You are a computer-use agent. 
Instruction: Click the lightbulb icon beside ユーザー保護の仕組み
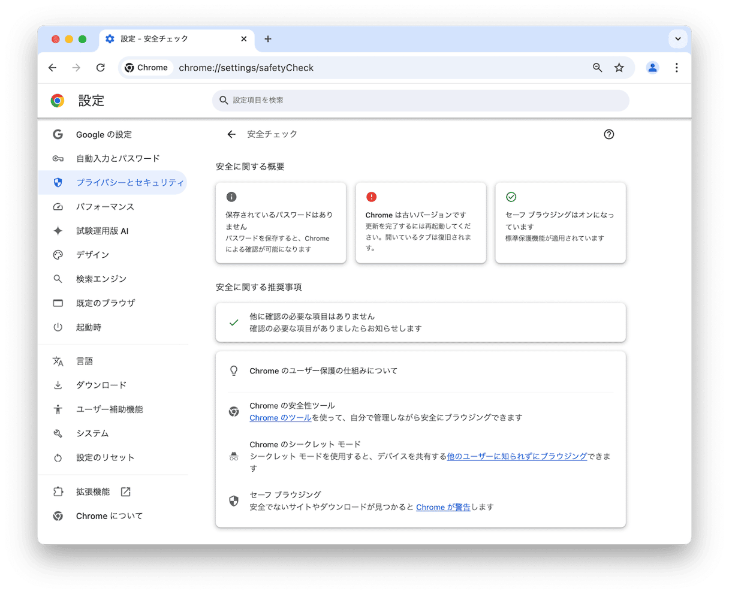(234, 371)
